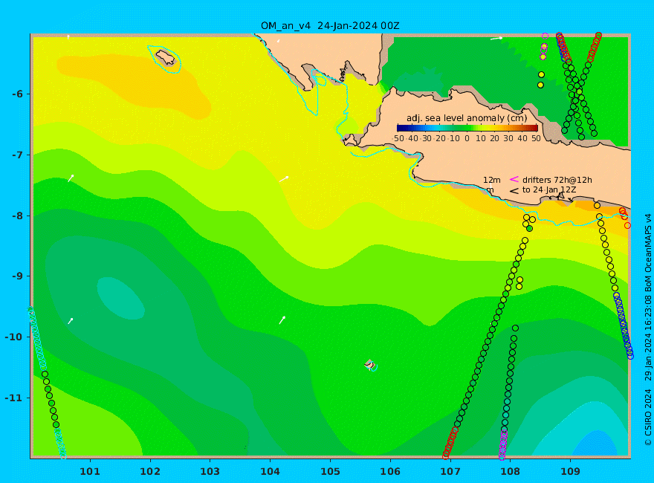Click the 0 tick label under the colorbar
This screenshot has width=654, height=483.
coord(467,138)
